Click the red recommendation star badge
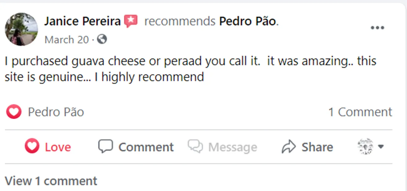This screenshot has height=191, width=407. (x=131, y=21)
